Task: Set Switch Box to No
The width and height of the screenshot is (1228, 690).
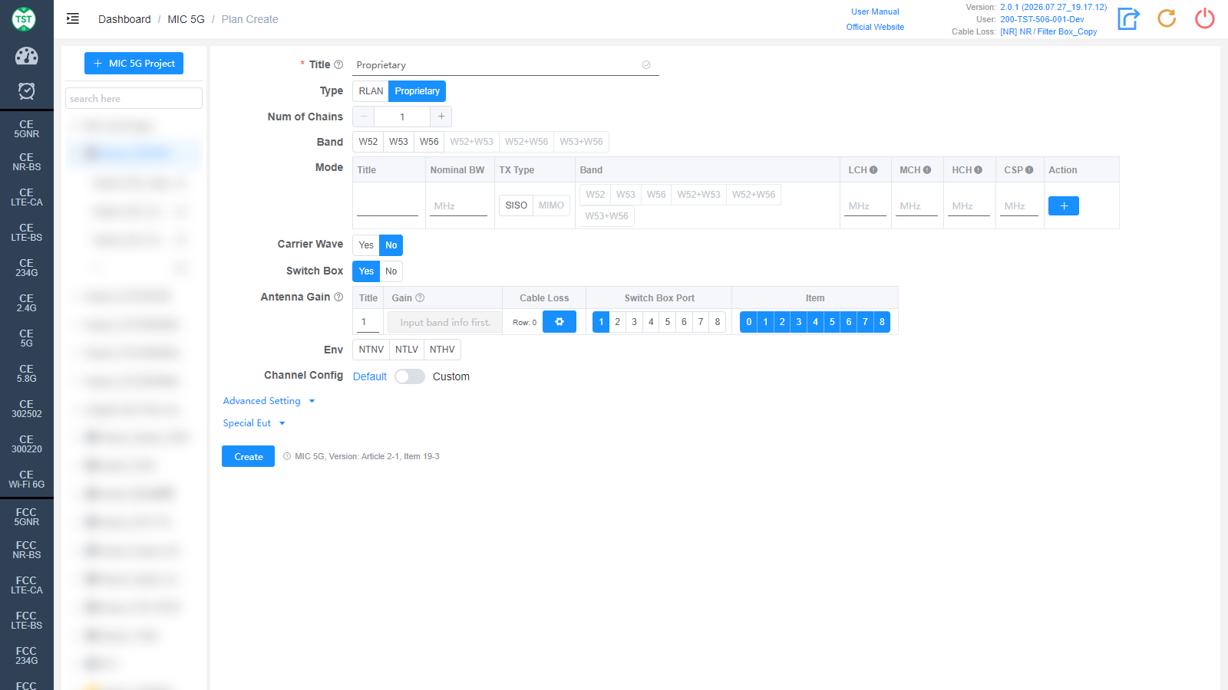Action: (391, 271)
